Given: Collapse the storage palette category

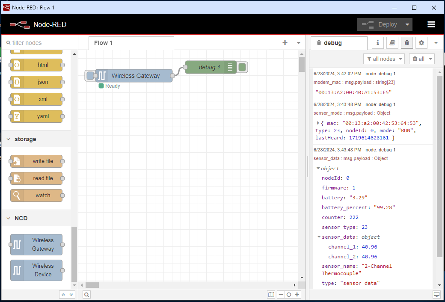Looking at the screenshot, I should coord(36,139).
